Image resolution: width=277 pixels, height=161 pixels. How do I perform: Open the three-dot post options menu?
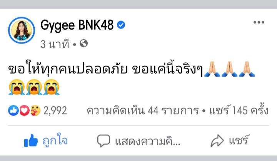[259, 22]
